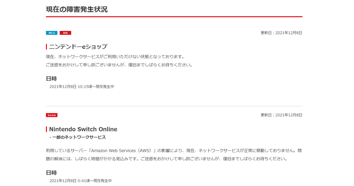This screenshot has width=354, height=186.
Task: Click the 日時 heading under Switch Online notice
Action: click(x=51, y=173)
